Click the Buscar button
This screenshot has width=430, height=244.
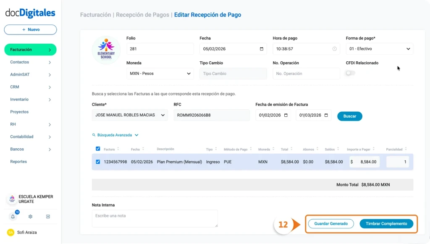point(349,116)
